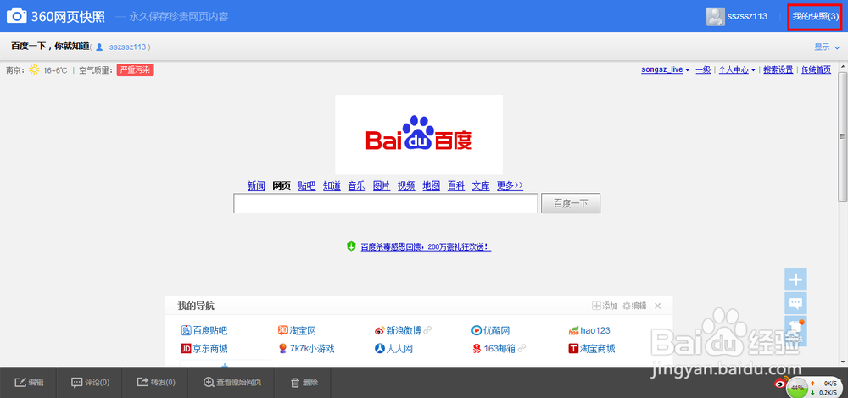Image resolution: width=848 pixels, height=398 pixels.
Task: Click the 删除 trash button
Action: click(x=304, y=383)
